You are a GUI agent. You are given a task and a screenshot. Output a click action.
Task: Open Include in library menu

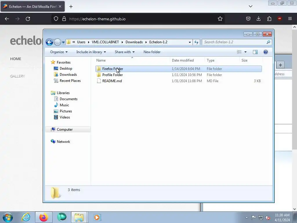[x=91, y=52]
